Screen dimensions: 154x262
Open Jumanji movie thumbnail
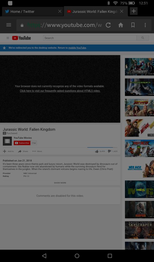coord(139,107)
